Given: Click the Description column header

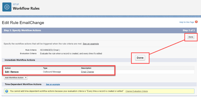Looking at the screenshot, I should [86, 68].
